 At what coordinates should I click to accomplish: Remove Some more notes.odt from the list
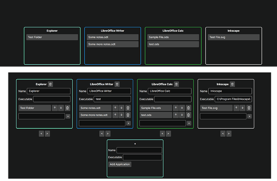coord(128,115)
